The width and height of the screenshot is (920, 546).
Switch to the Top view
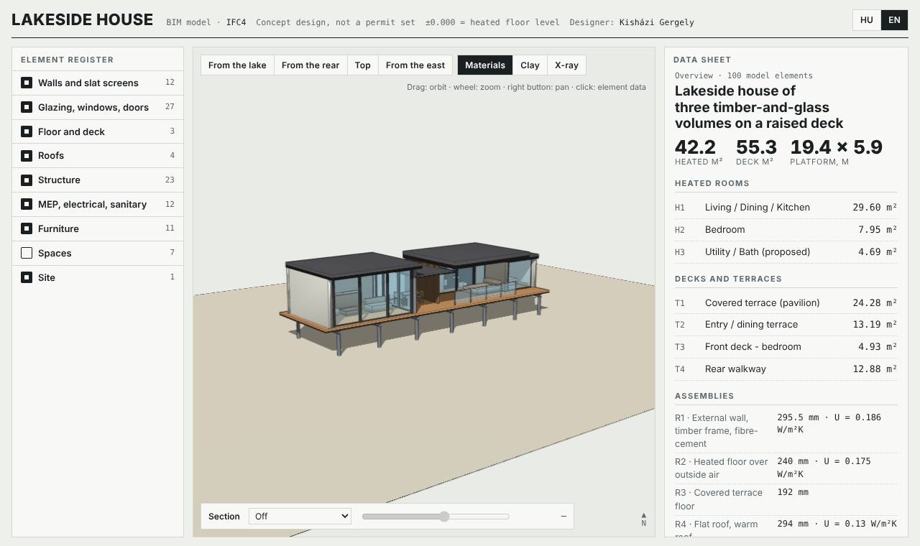click(x=363, y=65)
